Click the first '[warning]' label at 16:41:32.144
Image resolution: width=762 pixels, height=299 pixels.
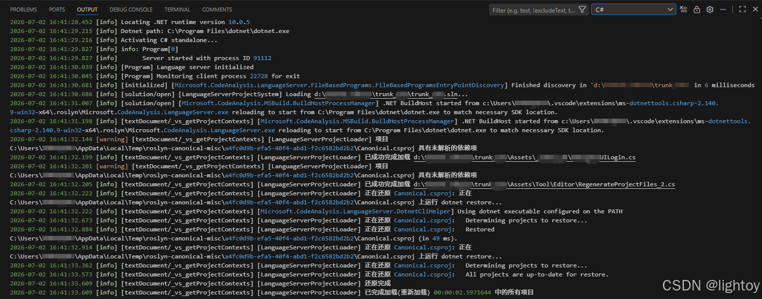coord(112,139)
